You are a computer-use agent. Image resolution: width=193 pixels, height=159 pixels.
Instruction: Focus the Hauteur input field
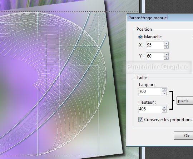point(150,109)
